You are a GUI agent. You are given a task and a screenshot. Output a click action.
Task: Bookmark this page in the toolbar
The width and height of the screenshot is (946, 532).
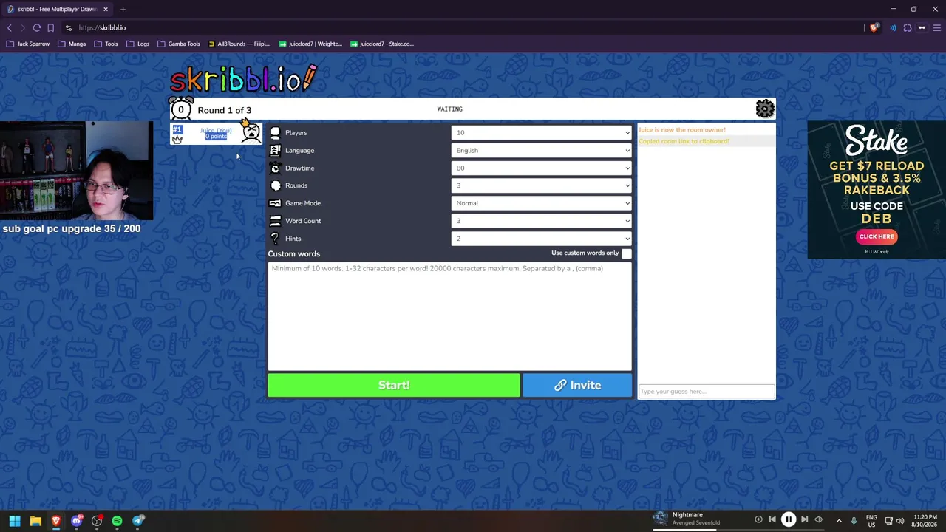coord(51,28)
